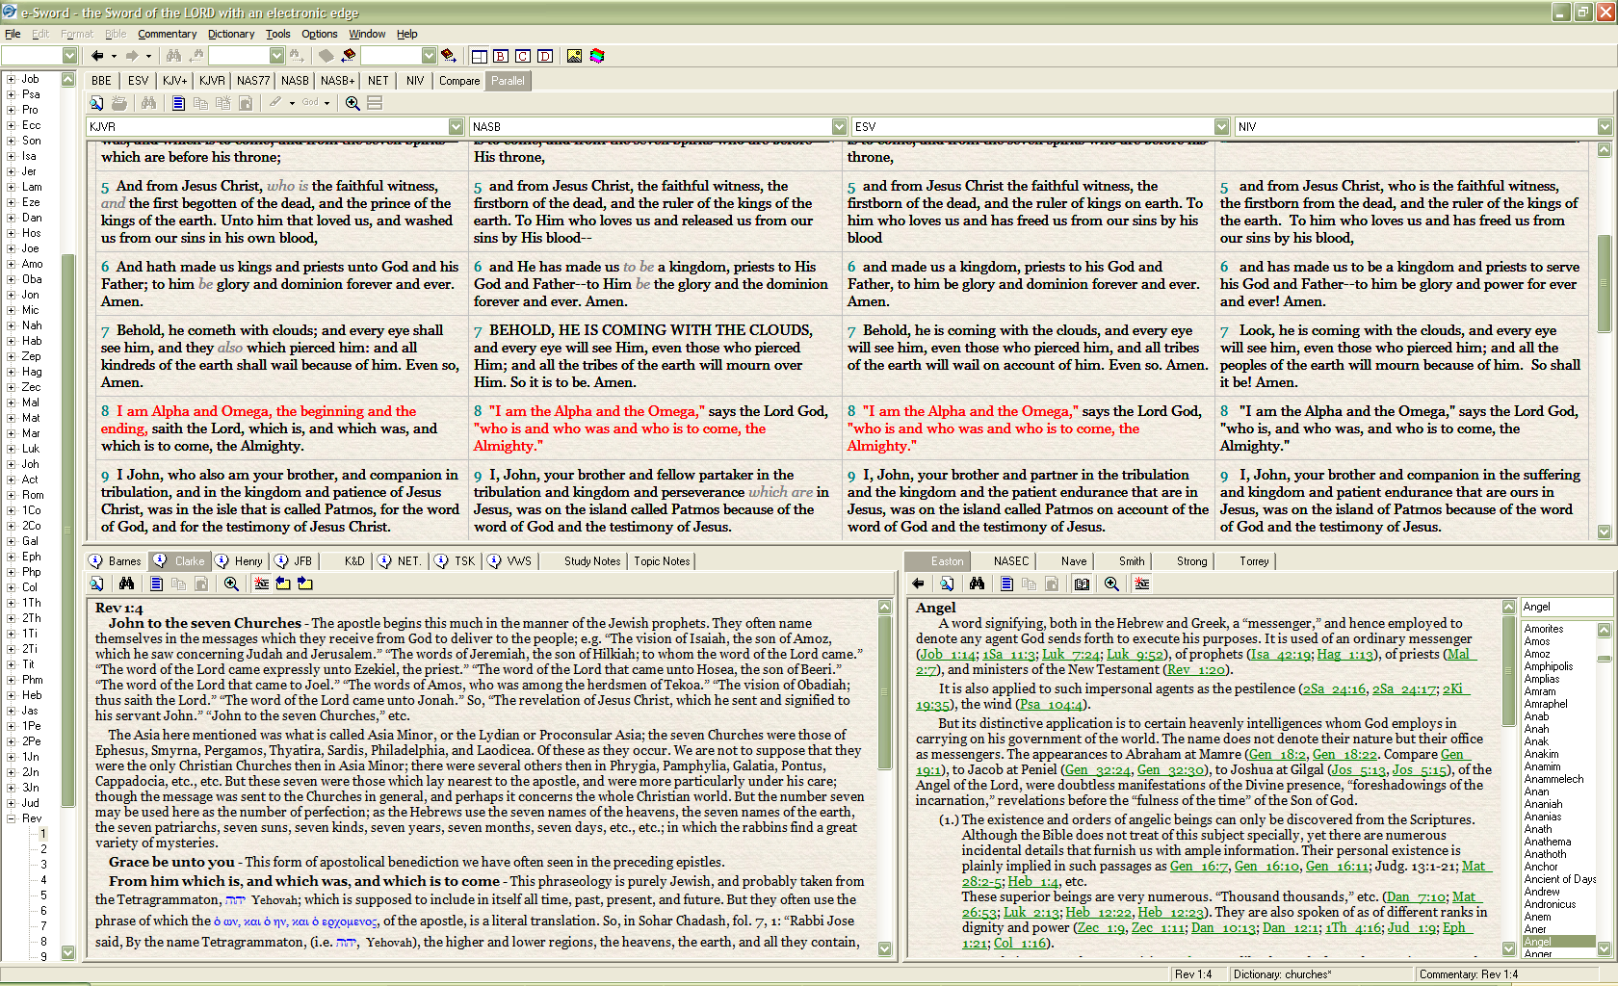Image resolution: width=1618 pixels, height=986 pixels.
Task: Open the KJVR translation dropdown
Action: click(x=456, y=126)
